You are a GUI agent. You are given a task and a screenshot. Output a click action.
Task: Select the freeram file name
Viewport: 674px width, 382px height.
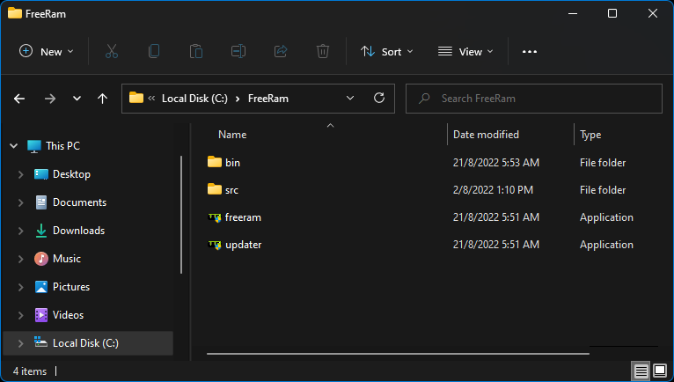(243, 217)
